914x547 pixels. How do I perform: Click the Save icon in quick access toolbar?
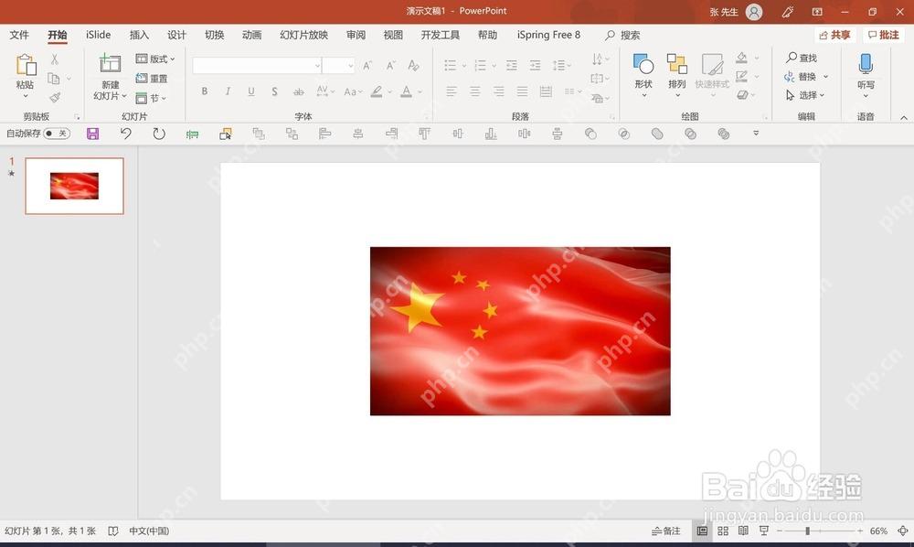click(92, 134)
